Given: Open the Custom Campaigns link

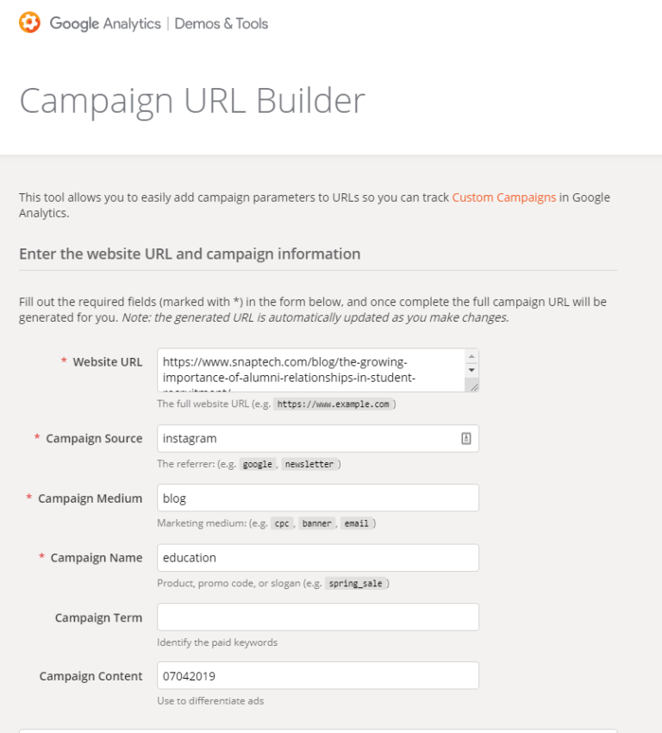Looking at the screenshot, I should pos(503,197).
